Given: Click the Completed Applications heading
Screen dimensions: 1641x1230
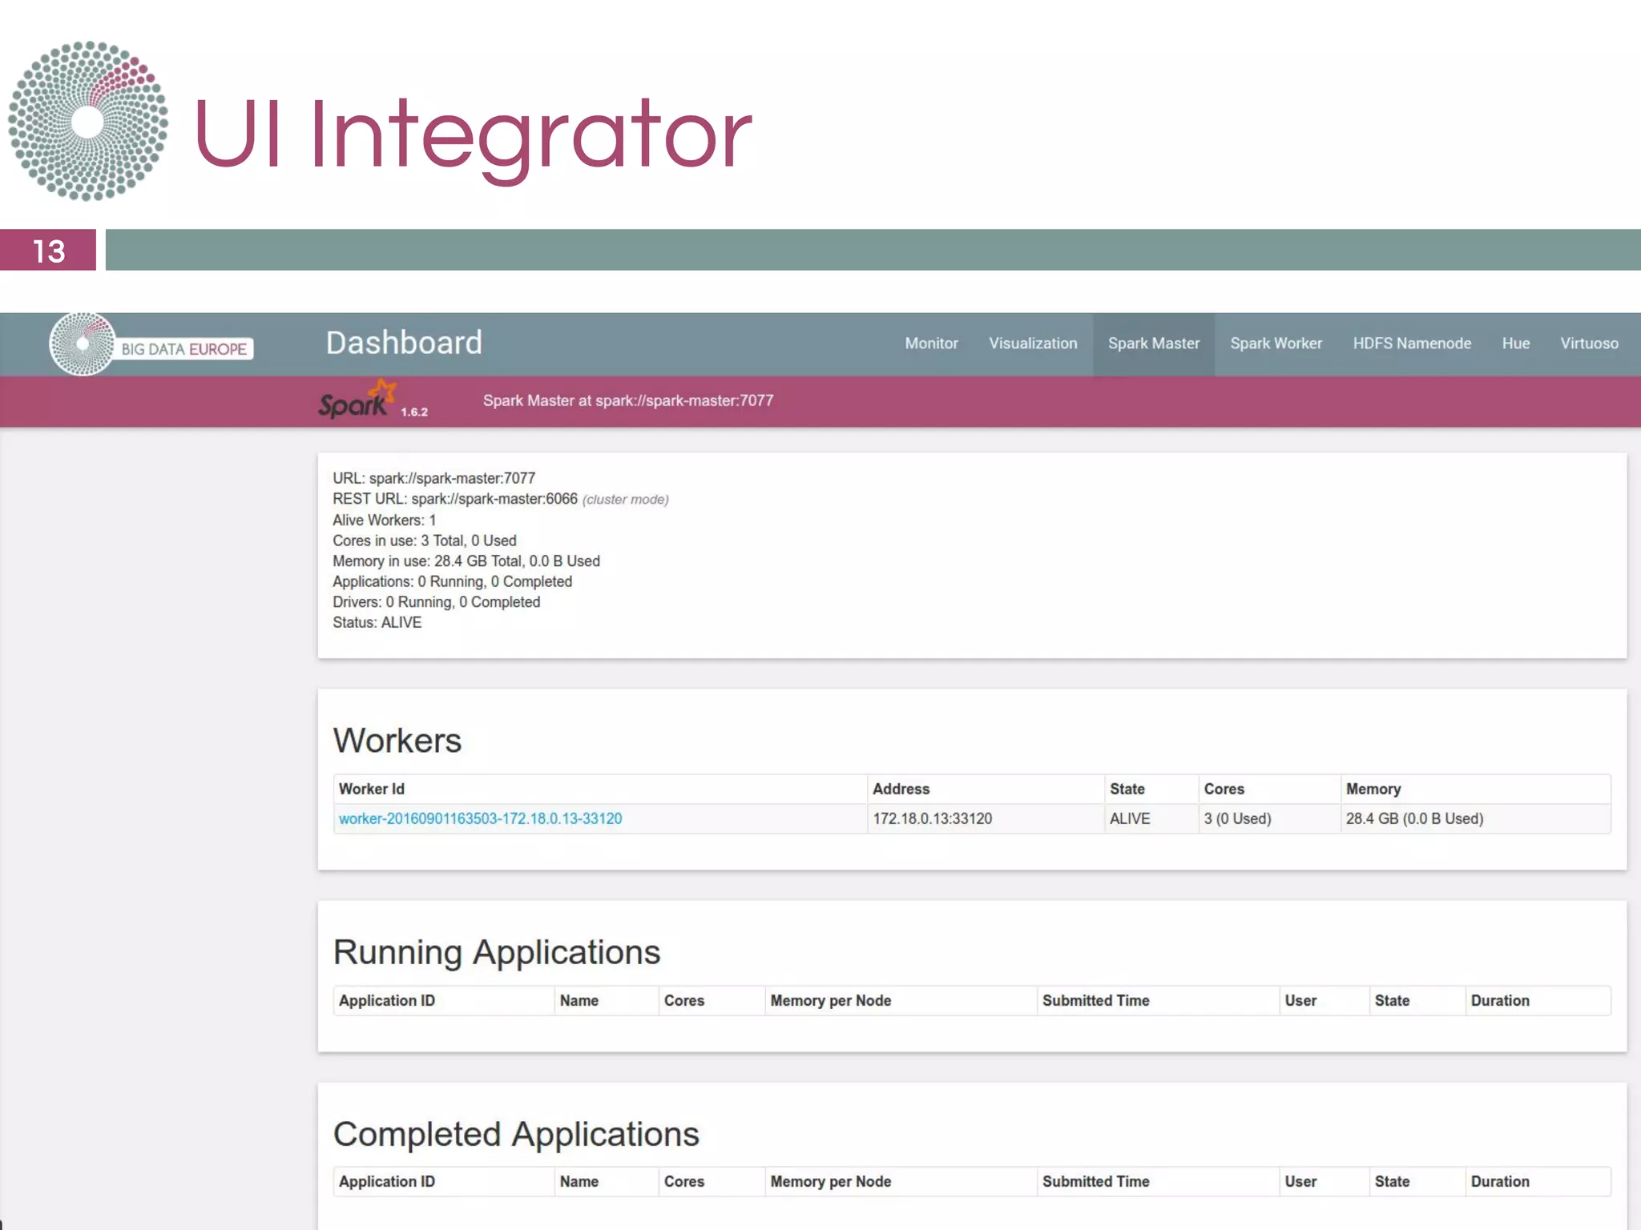Looking at the screenshot, I should pos(516,1134).
